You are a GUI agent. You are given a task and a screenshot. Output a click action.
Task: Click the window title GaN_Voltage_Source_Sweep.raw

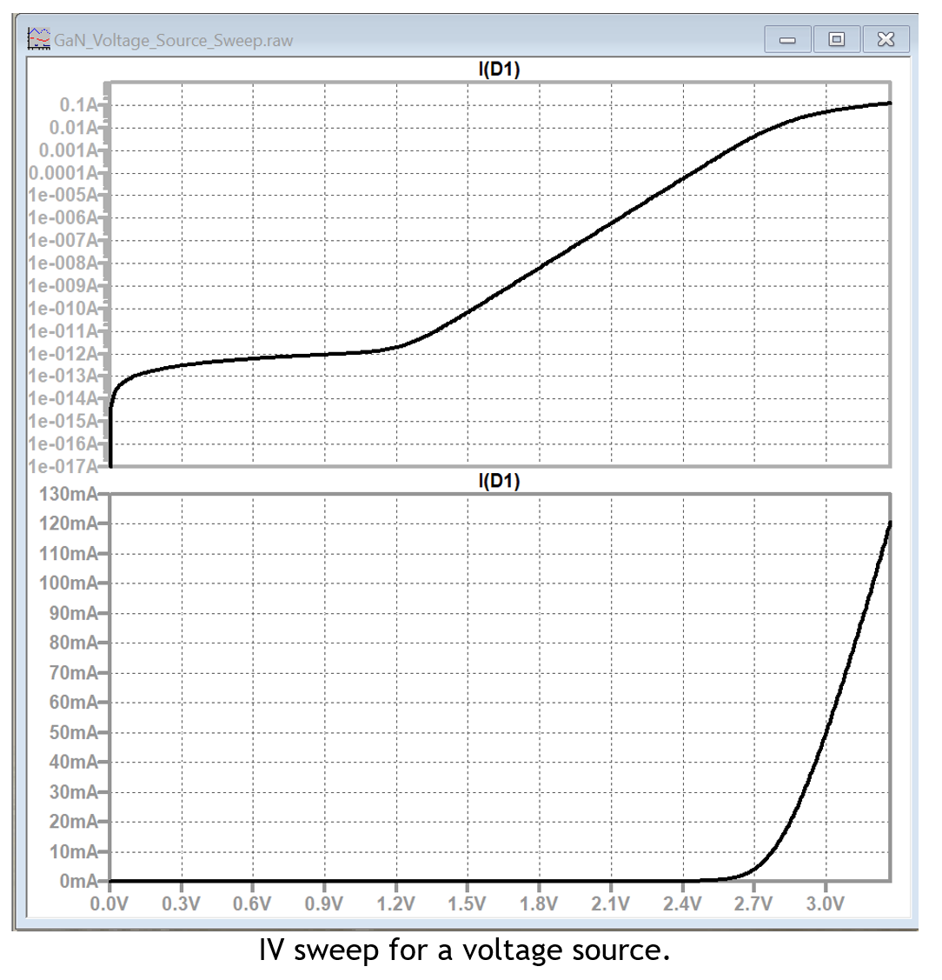click(x=173, y=41)
